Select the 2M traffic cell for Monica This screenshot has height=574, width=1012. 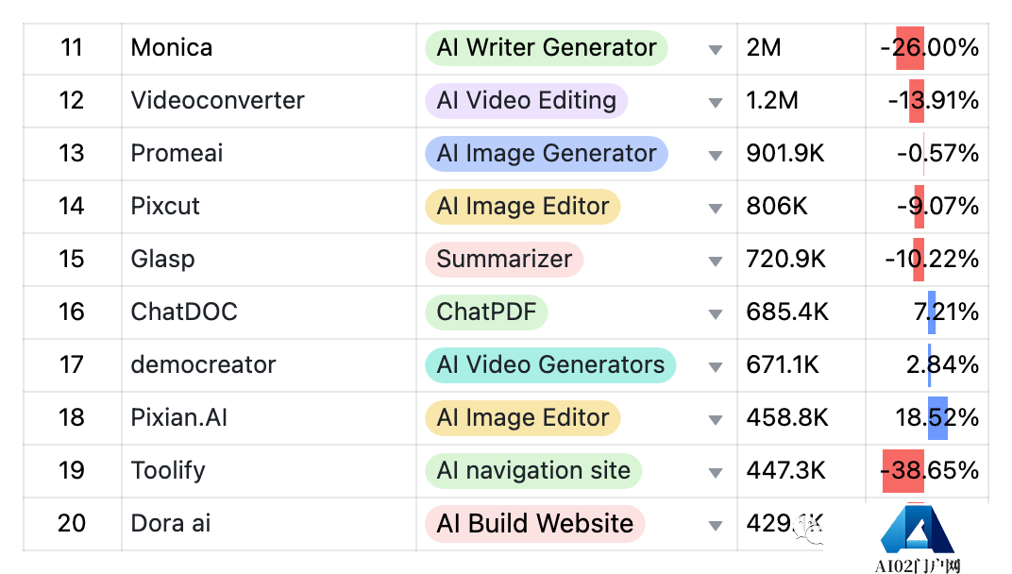pos(765,48)
